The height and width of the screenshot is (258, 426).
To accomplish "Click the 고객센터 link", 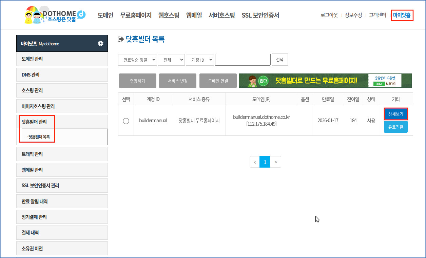I will (x=377, y=15).
